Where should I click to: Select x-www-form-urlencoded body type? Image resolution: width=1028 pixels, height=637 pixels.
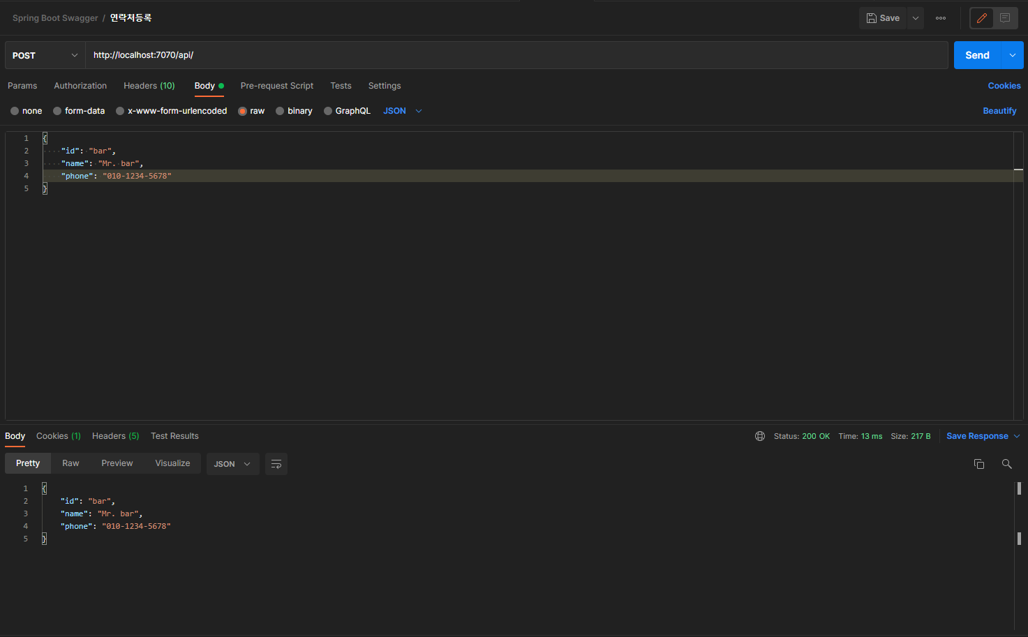[x=172, y=111]
